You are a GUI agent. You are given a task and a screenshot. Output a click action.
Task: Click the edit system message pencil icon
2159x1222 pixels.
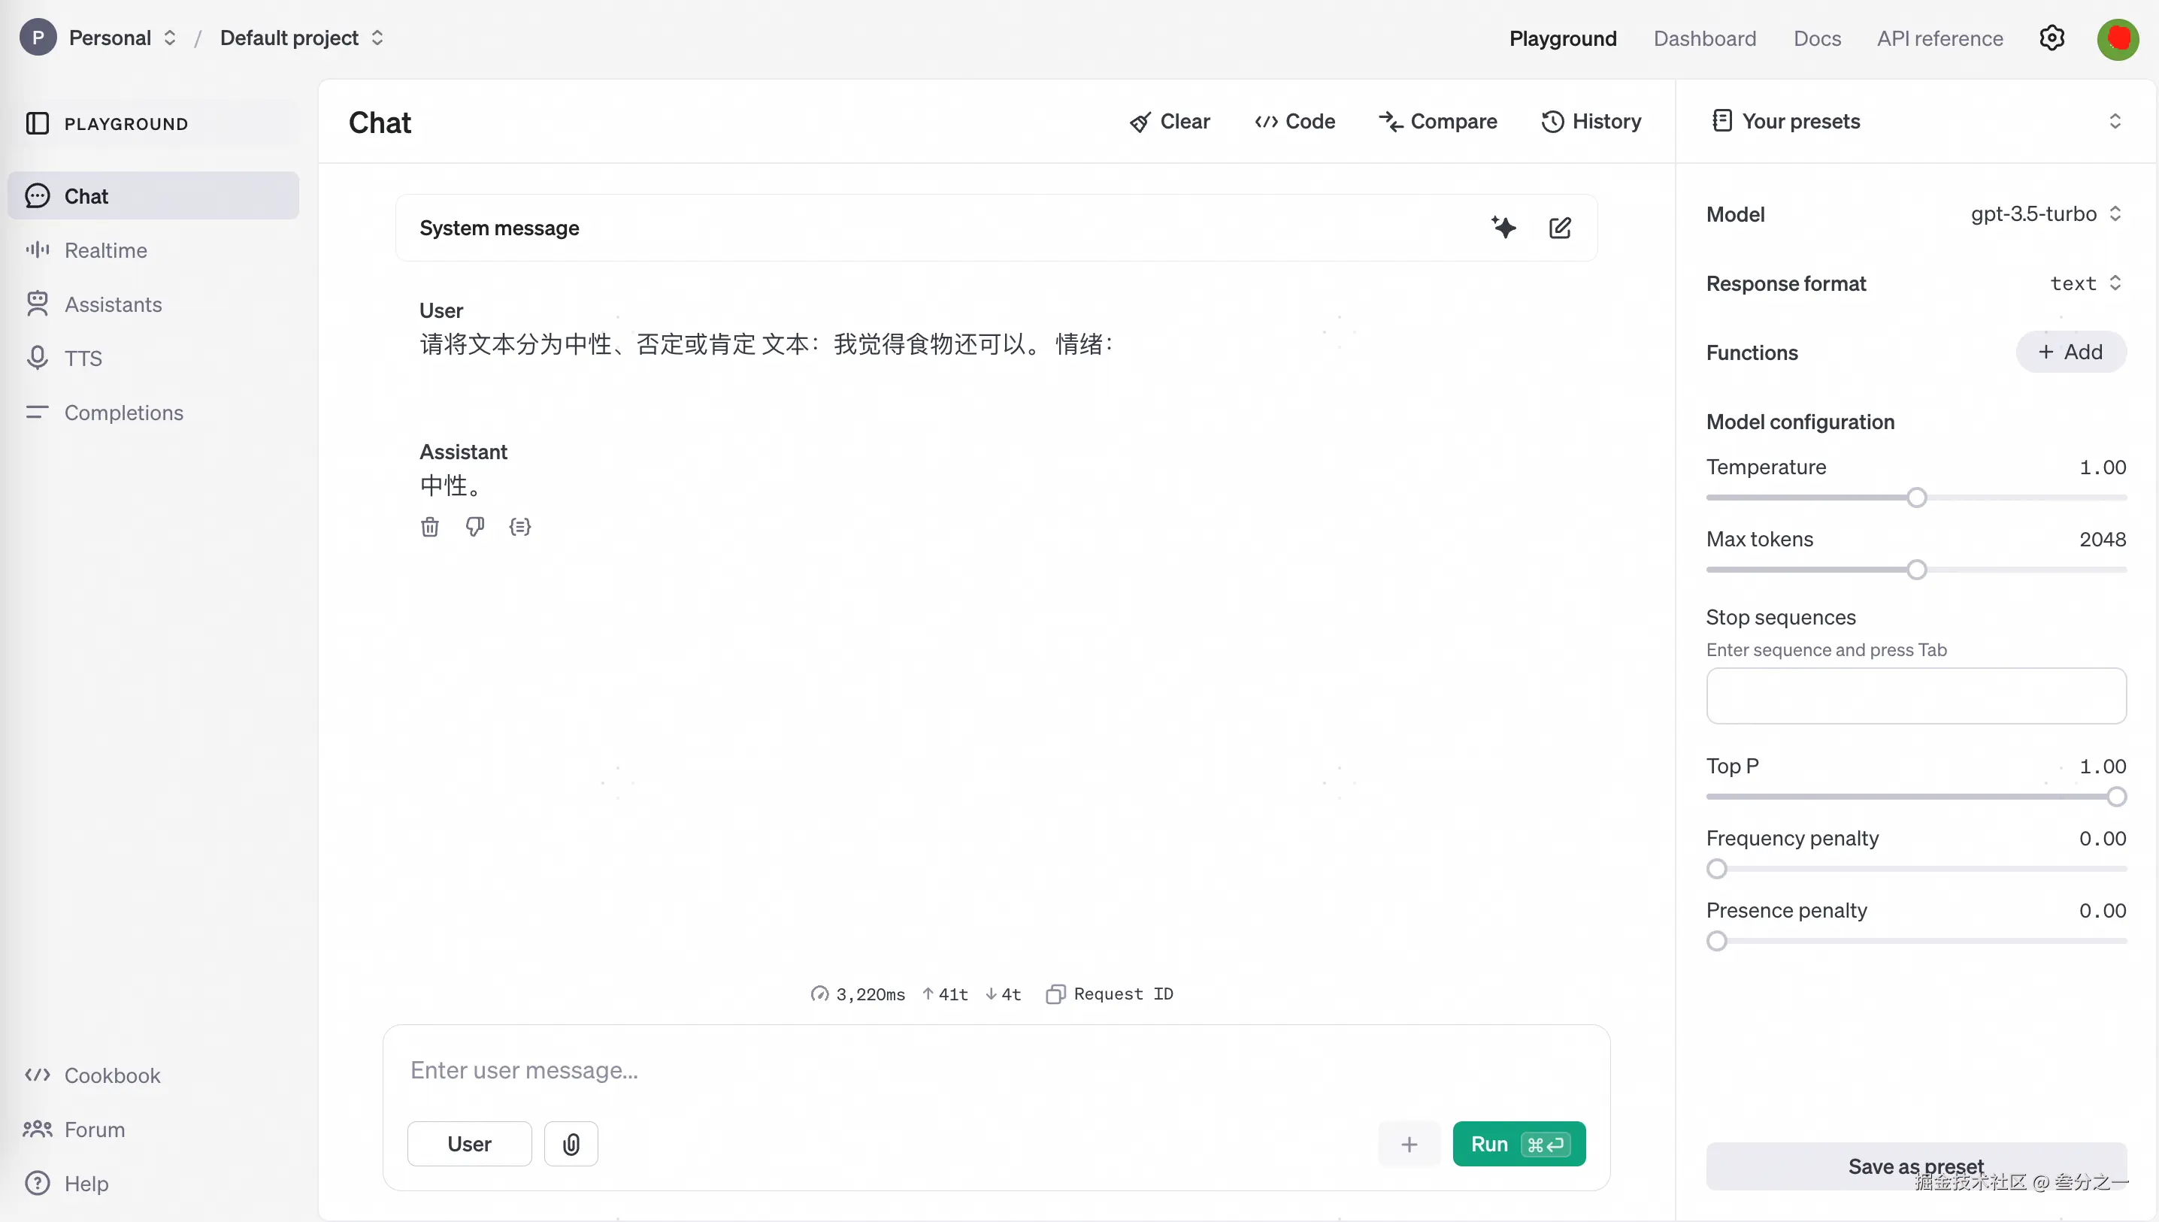click(1560, 228)
